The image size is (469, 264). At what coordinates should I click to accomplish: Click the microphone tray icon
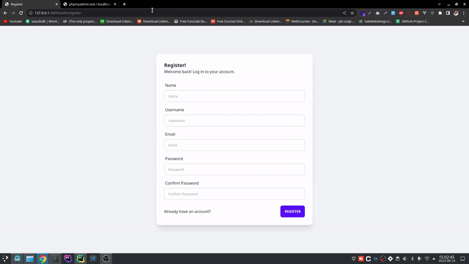pyautogui.click(x=419, y=259)
